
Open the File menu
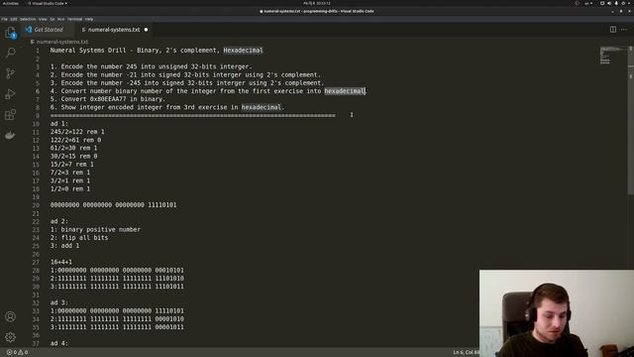4,19
